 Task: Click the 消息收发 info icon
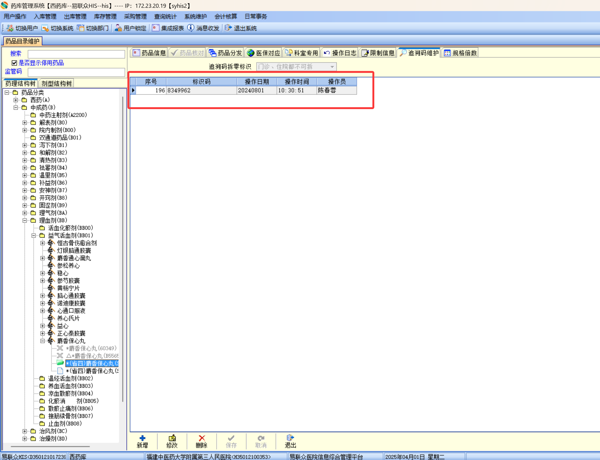click(191, 28)
